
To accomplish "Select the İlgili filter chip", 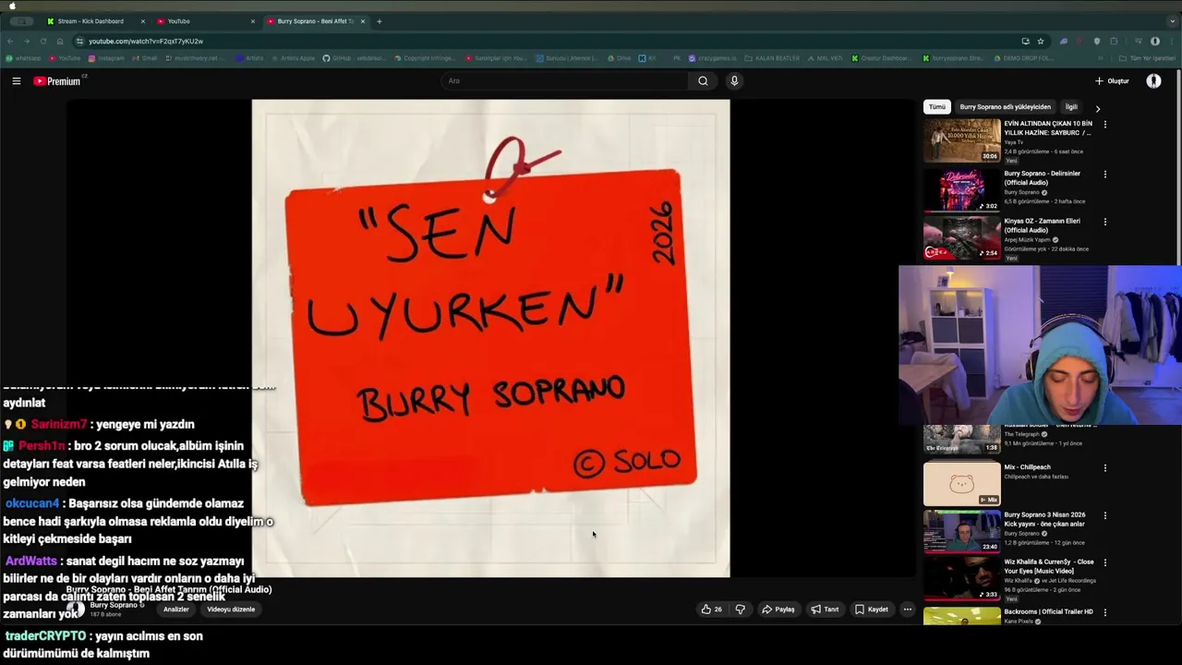I will click(x=1071, y=107).
